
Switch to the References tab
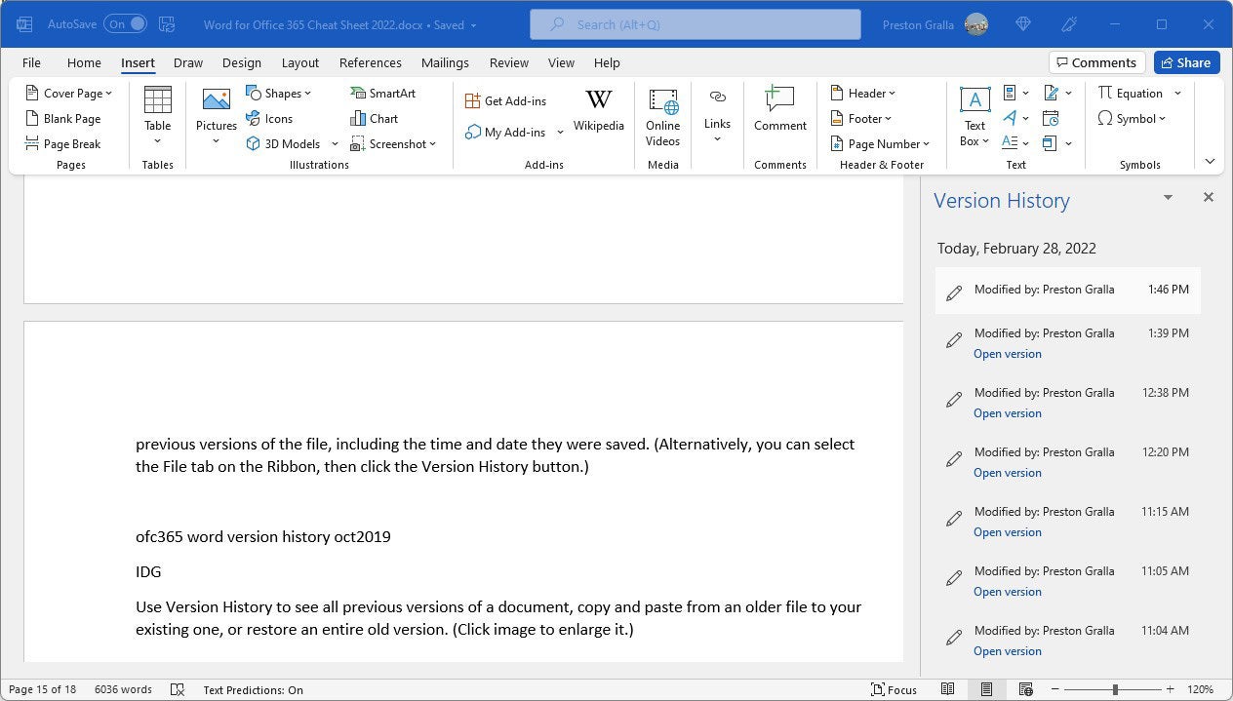[371, 62]
